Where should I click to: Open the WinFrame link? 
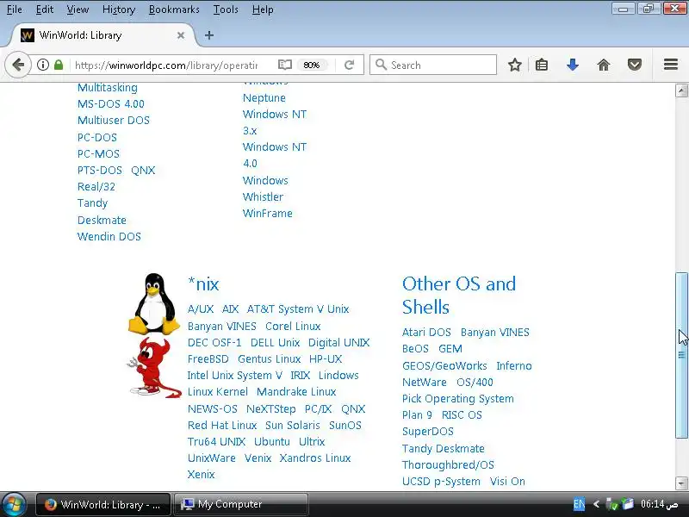[267, 213]
